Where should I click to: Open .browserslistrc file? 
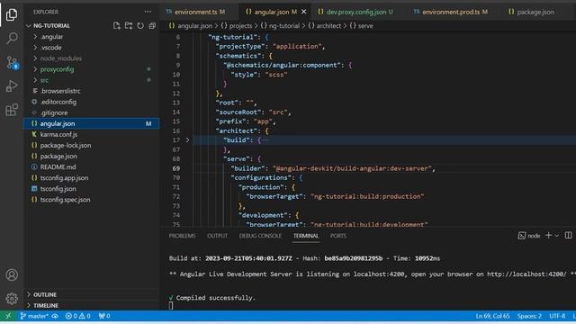tap(92, 91)
